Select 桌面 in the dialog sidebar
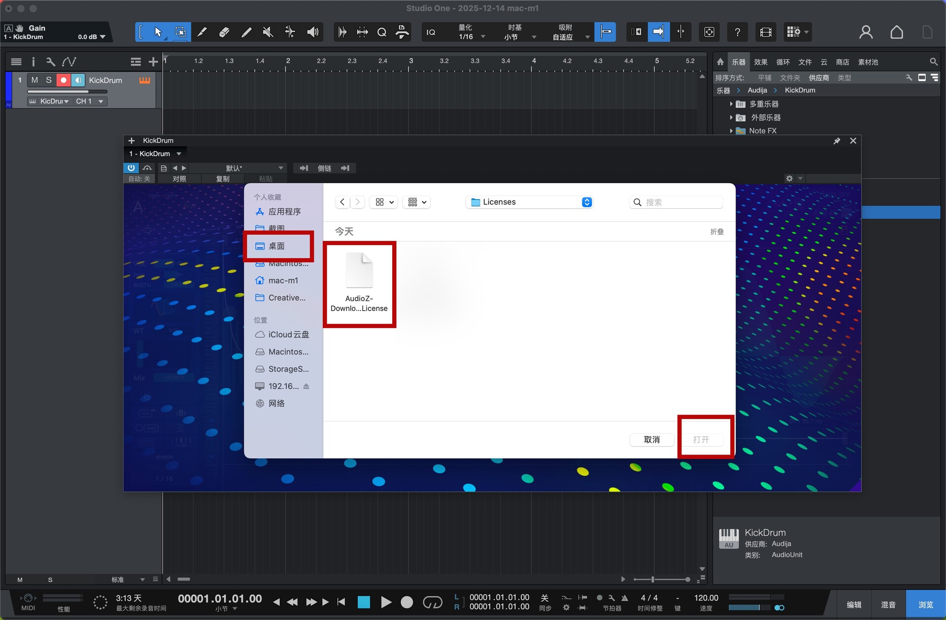This screenshot has height=620, width=946. (277, 246)
